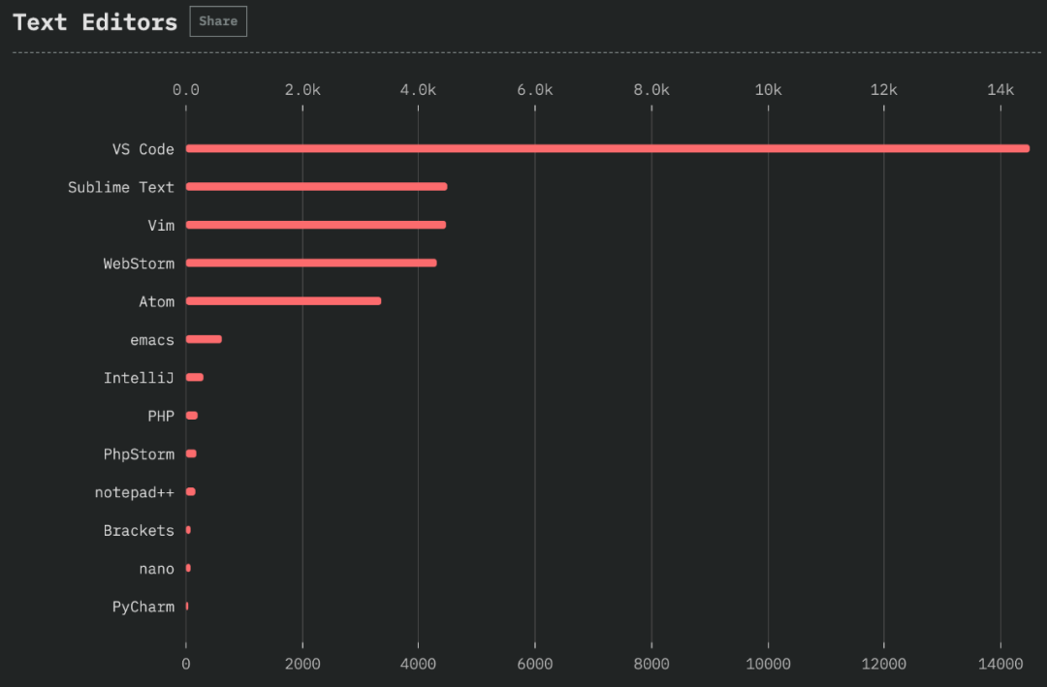The height and width of the screenshot is (687, 1047).
Task: Click the WebStorm bar
Action: click(311, 263)
